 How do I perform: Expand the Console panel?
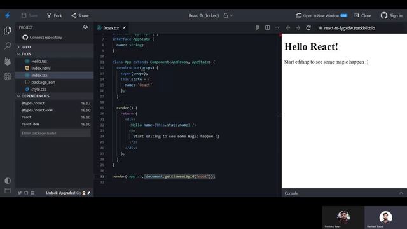click(x=344, y=193)
